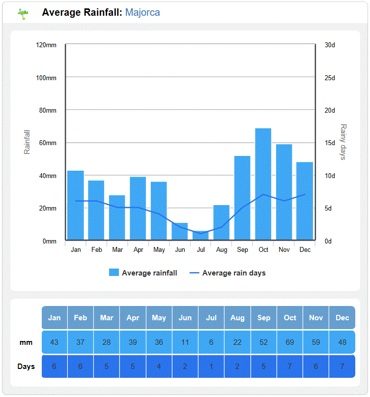Click the 60mm axis label
The image size is (370, 397).
48,143
